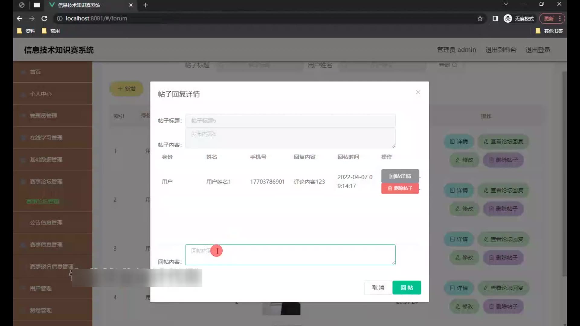Close the 帖子回复详情 dialog with X
580x326 pixels.
[x=418, y=92]
